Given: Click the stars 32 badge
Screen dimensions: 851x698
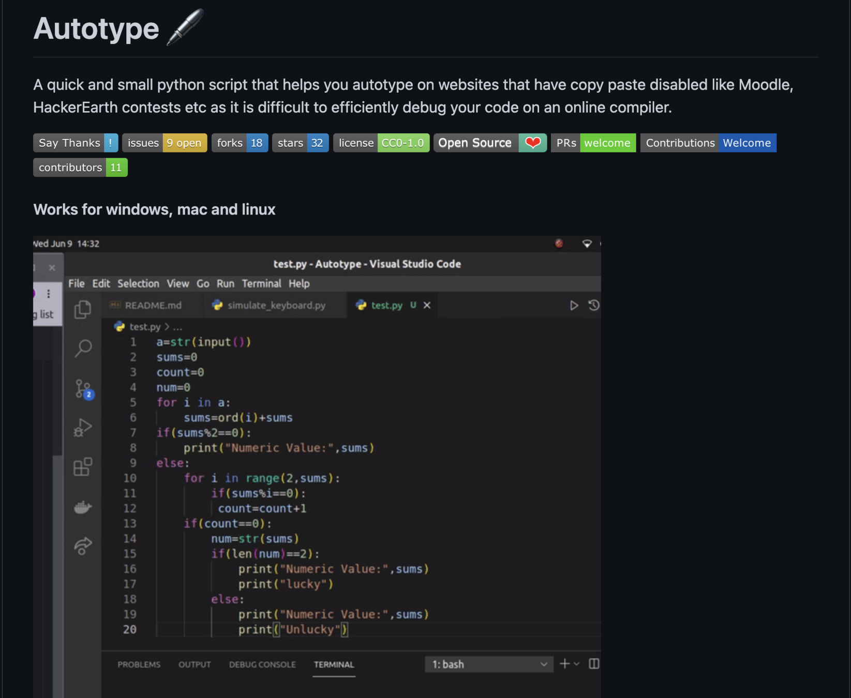Looking at the screenshot, I should [x=300, y=143].
